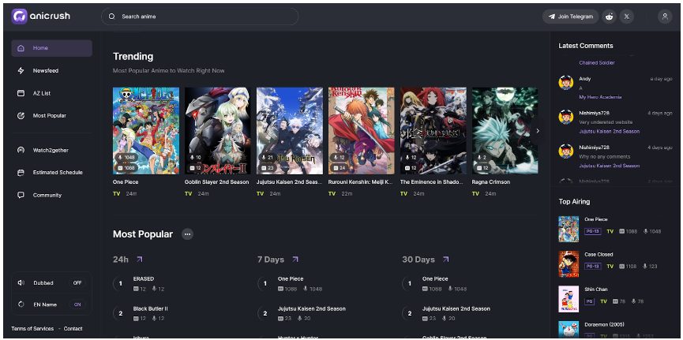The width and height of the screenshot is (683, 340).
Task: Open One Piece trending poster
Action: click(x=146, y=131)
